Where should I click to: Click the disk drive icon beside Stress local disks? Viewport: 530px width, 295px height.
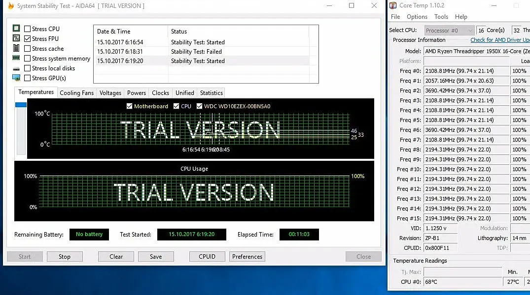point(16,68)
